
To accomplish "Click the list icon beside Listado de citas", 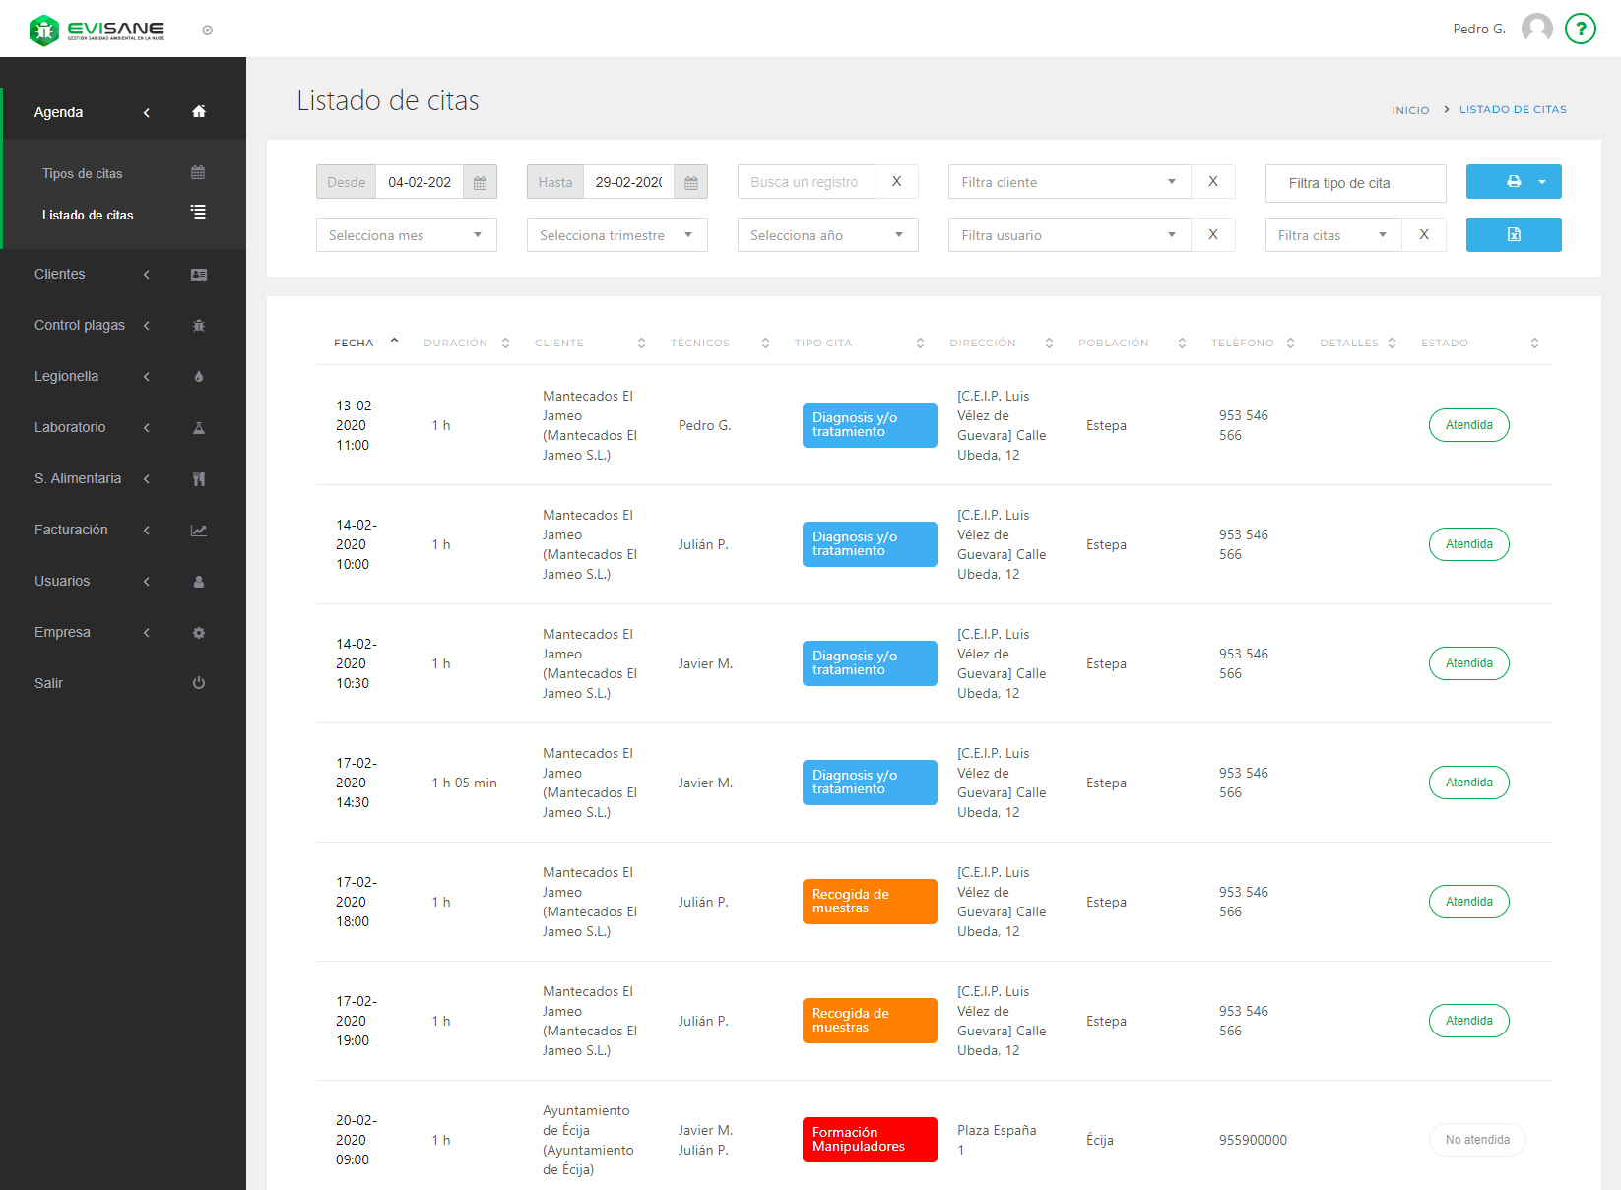I will click(198, 212).
